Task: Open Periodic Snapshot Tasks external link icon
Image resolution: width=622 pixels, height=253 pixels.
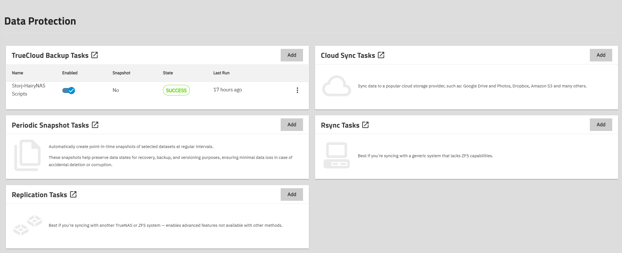Action: (x=95, y=125)
